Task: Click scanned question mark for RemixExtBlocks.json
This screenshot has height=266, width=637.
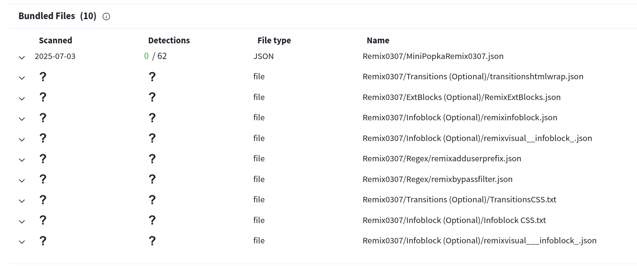Action: tap(43, 97)
